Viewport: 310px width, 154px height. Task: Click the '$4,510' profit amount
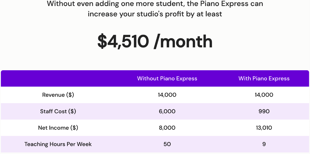pyautogui.click(x=123, y=42)
